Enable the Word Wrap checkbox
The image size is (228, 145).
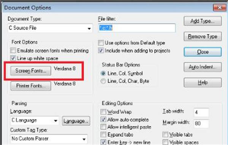pyautogui.click(x=103, y=112)
